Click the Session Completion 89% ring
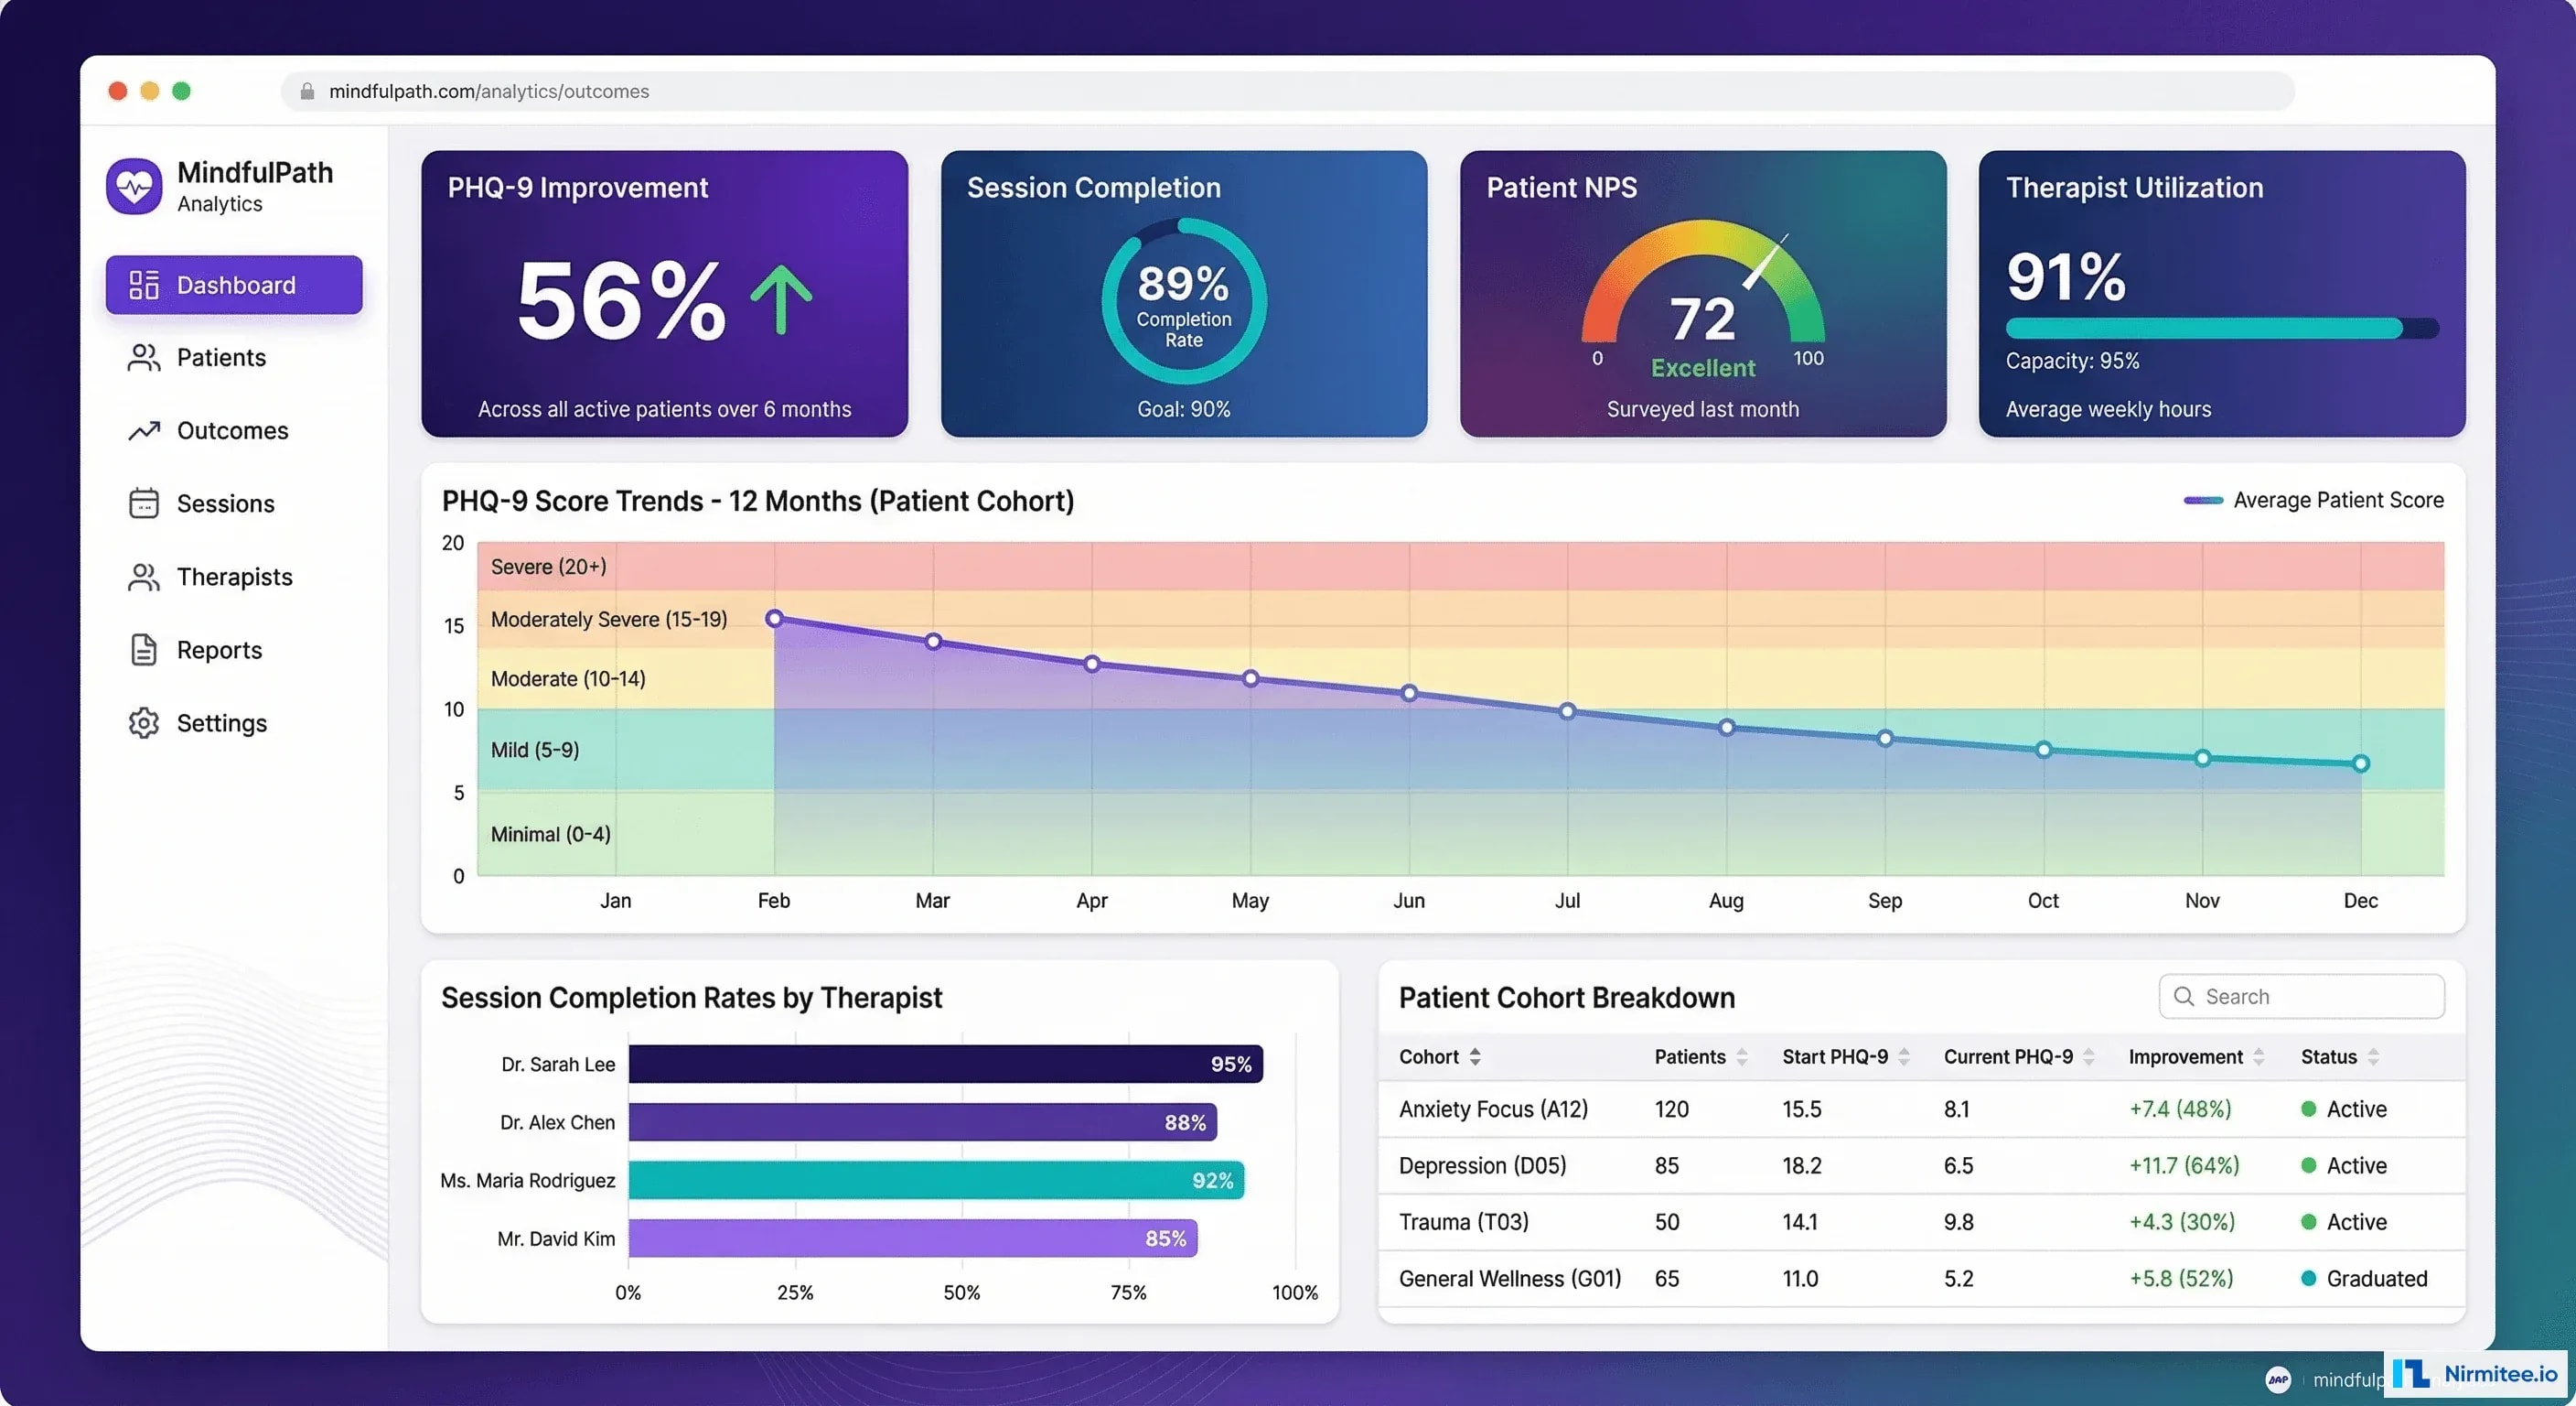Viewport: 2576px width, 1406px height. point(1184,301)
